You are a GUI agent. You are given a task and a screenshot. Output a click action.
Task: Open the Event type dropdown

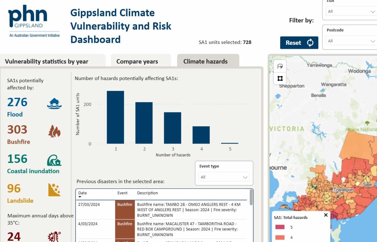224,177
